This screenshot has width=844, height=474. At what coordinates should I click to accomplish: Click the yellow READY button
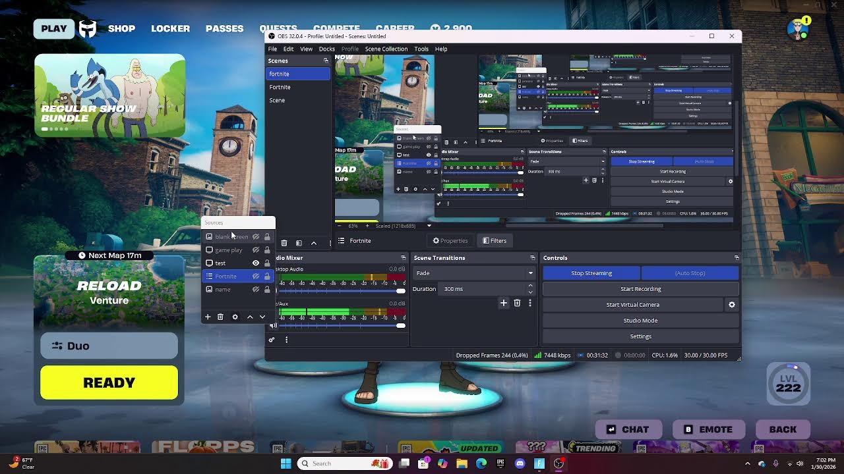coord(109,382)
